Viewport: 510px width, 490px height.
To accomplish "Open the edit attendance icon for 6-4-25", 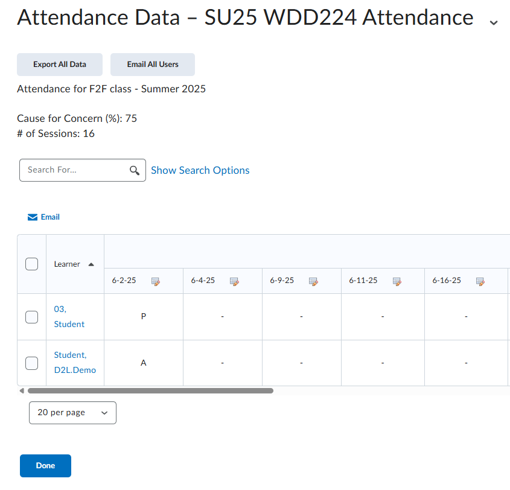I will [x=234, y=282].
